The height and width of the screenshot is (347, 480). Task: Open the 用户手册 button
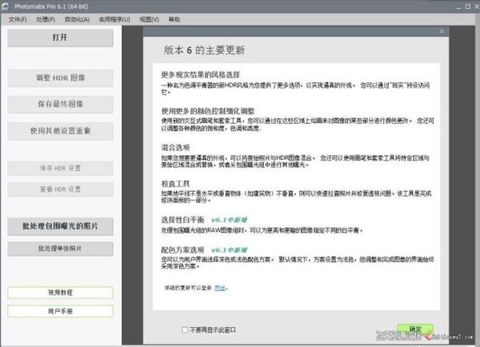(60, 312)
